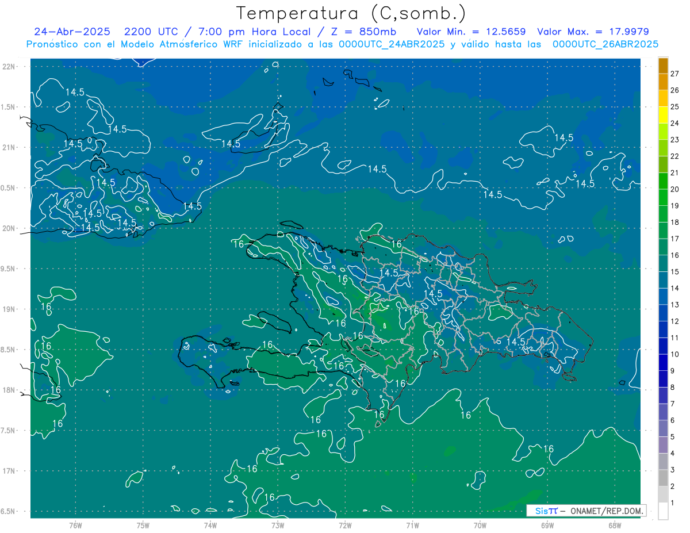This screenshot has height=533, width=690.
Task: Click legend value 24 on color scale
Action: pos(675,123)
